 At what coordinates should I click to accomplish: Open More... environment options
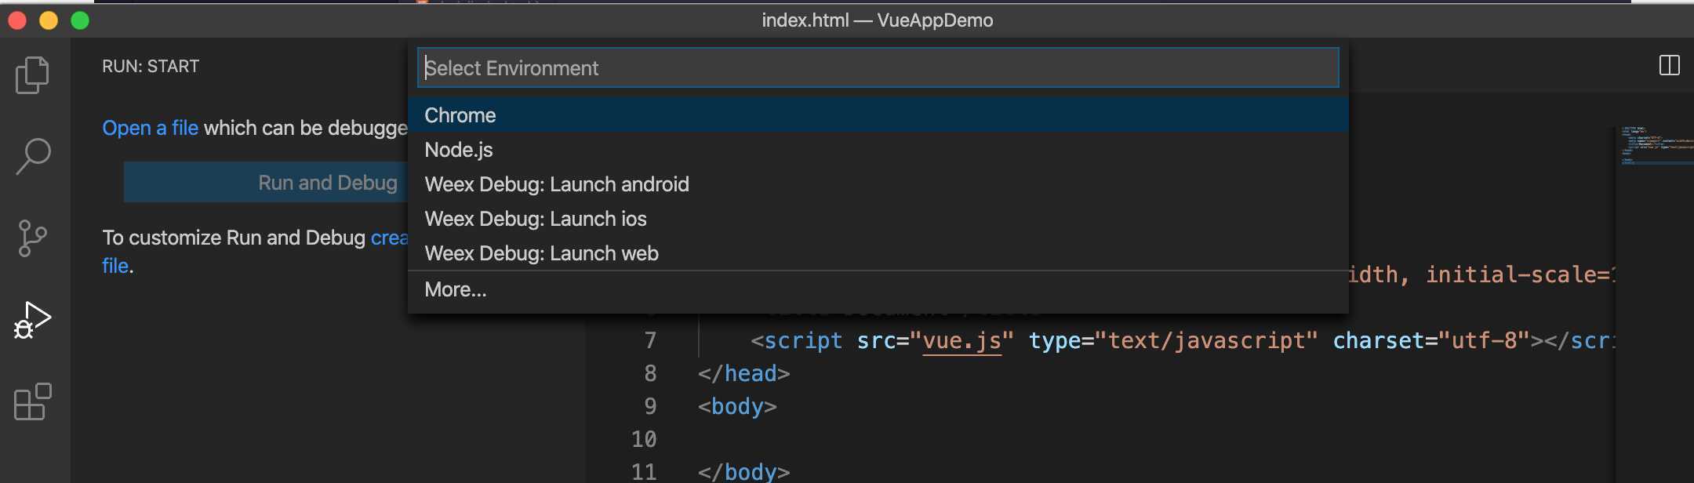(x=878, y=289)
